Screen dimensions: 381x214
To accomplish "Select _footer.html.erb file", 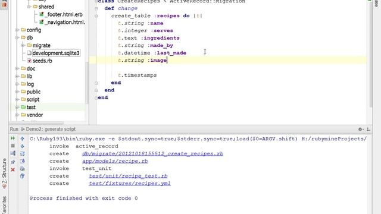I will point(64,14).
